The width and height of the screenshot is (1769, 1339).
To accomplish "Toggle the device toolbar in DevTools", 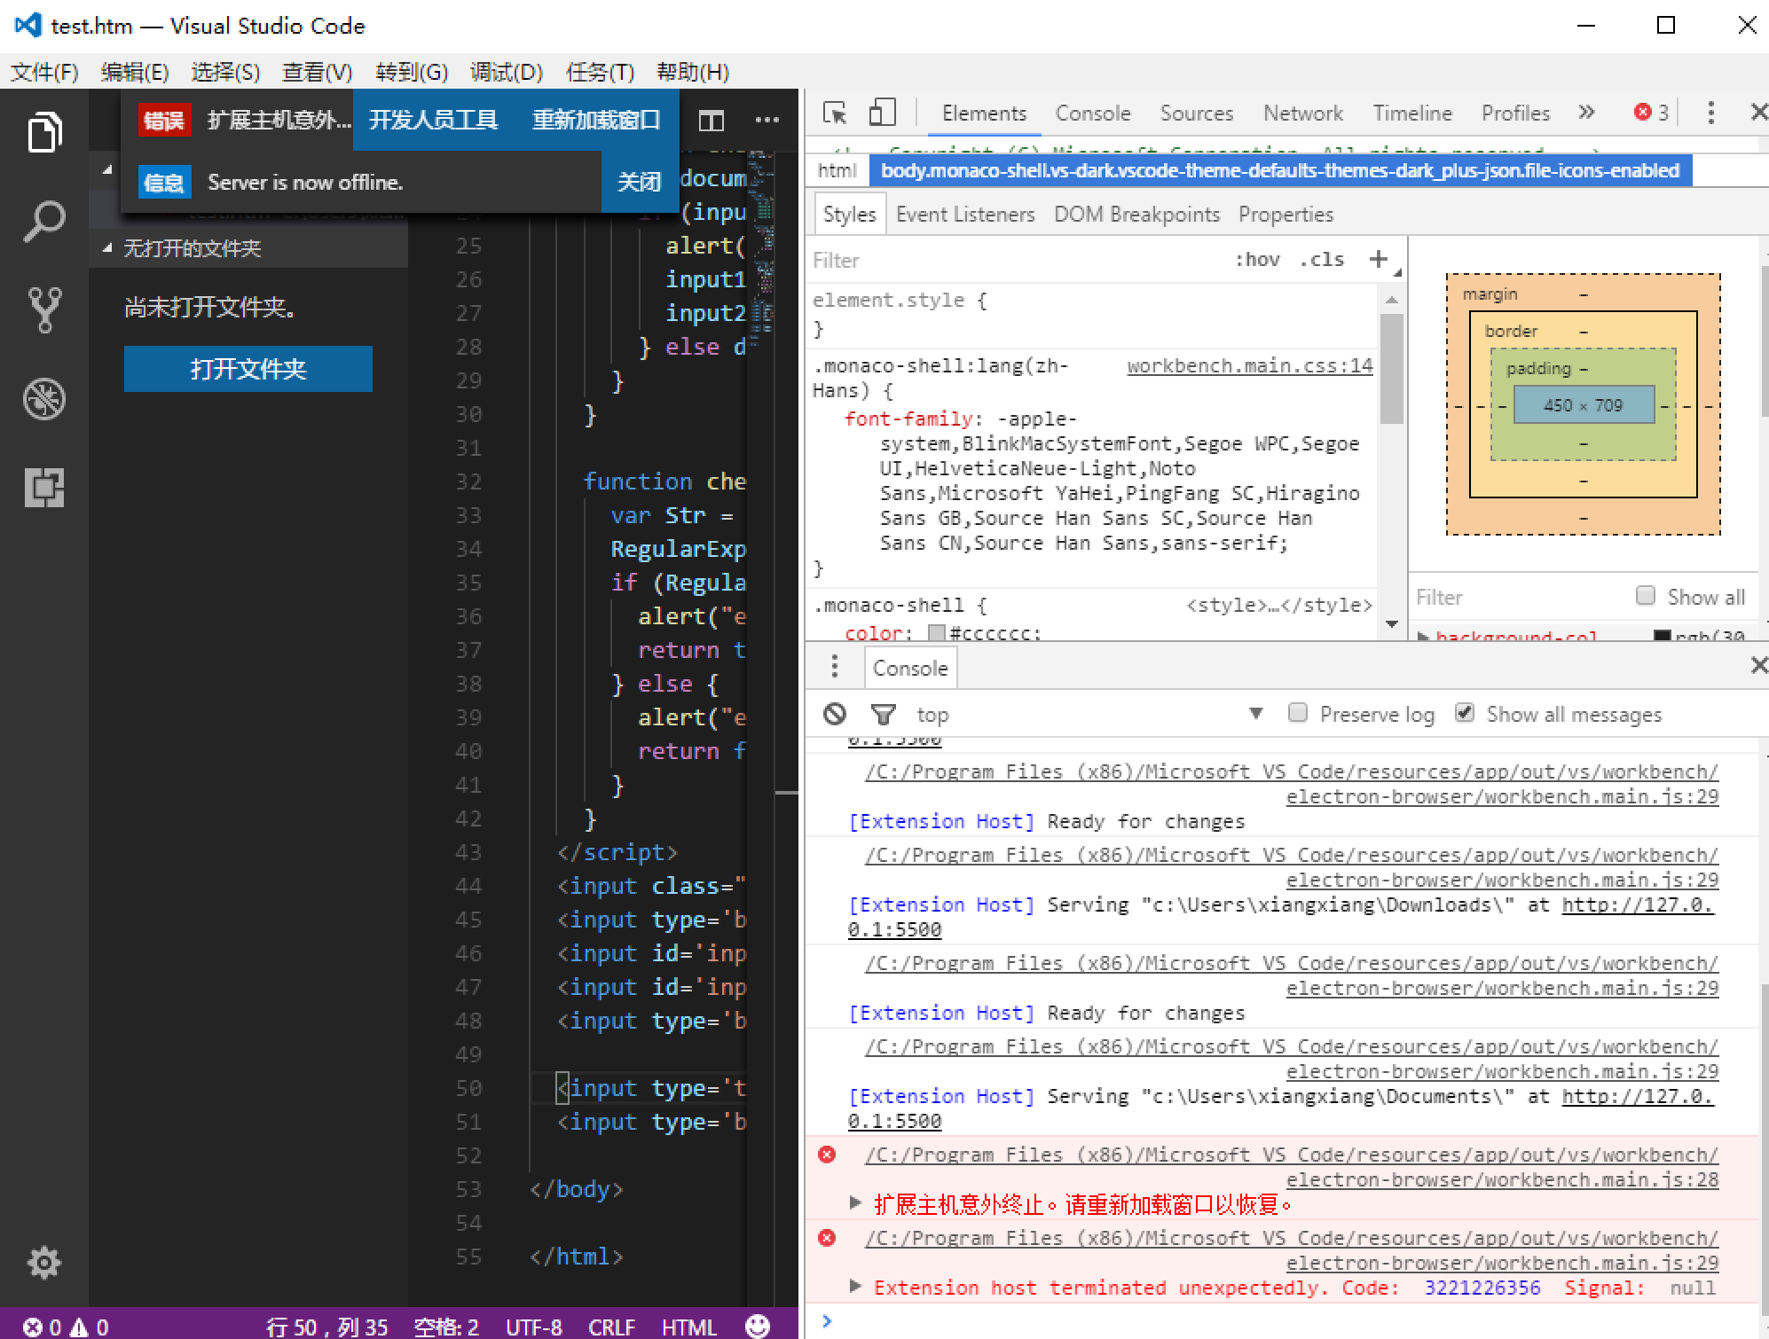I will (881, 113).
